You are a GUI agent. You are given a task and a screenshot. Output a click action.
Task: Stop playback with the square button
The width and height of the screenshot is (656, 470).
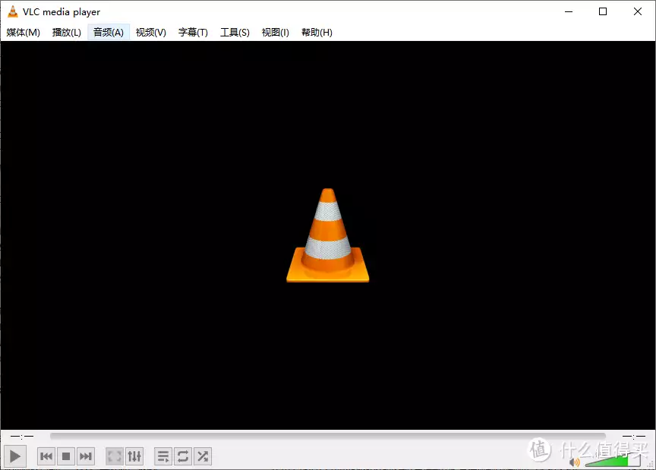[x=66, y=456]
